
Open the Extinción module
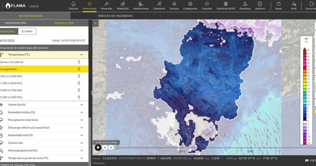click(73, 6)
